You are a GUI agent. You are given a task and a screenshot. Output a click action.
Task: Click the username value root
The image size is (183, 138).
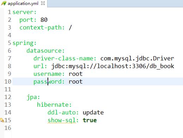(x=76, y=74)
